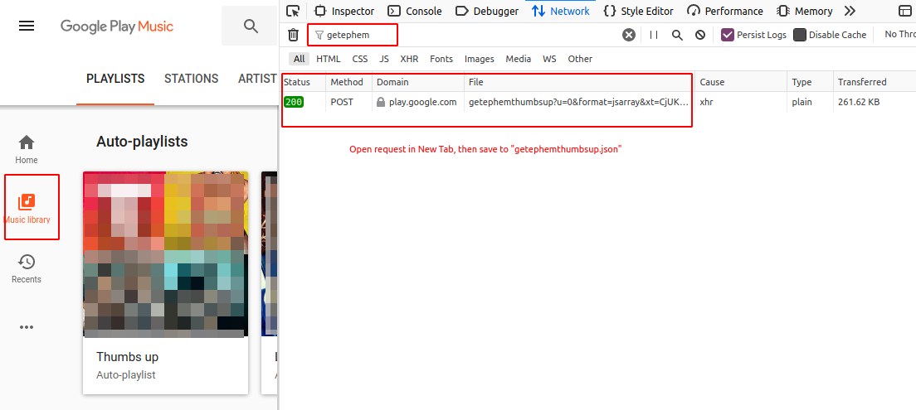Screen dimensions: 916x410
Task: Filter requests by WS
Action: tap(549, 59)
